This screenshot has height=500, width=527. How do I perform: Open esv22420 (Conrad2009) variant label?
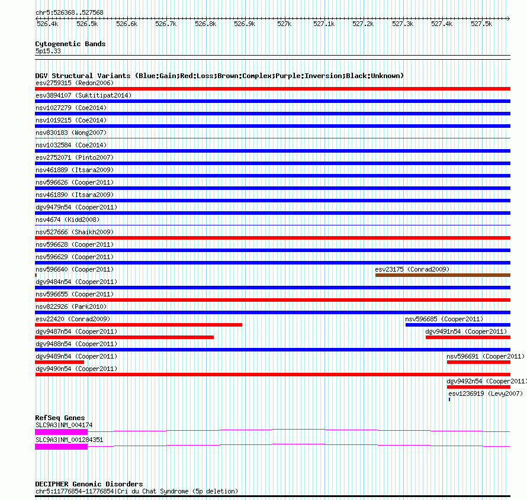coord(73,319)
